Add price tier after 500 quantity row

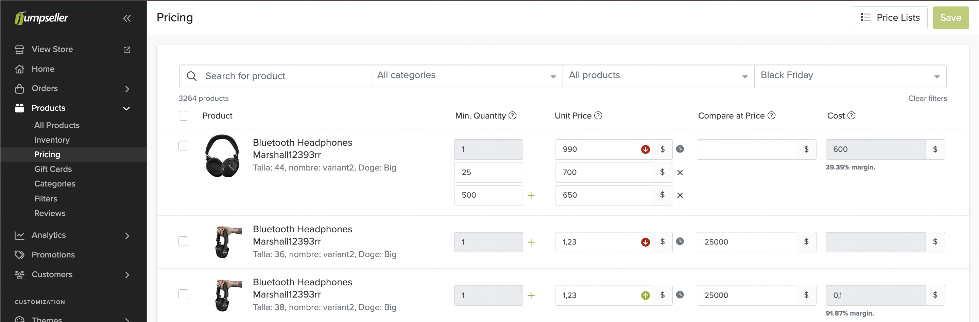click(x=531, y=195)
